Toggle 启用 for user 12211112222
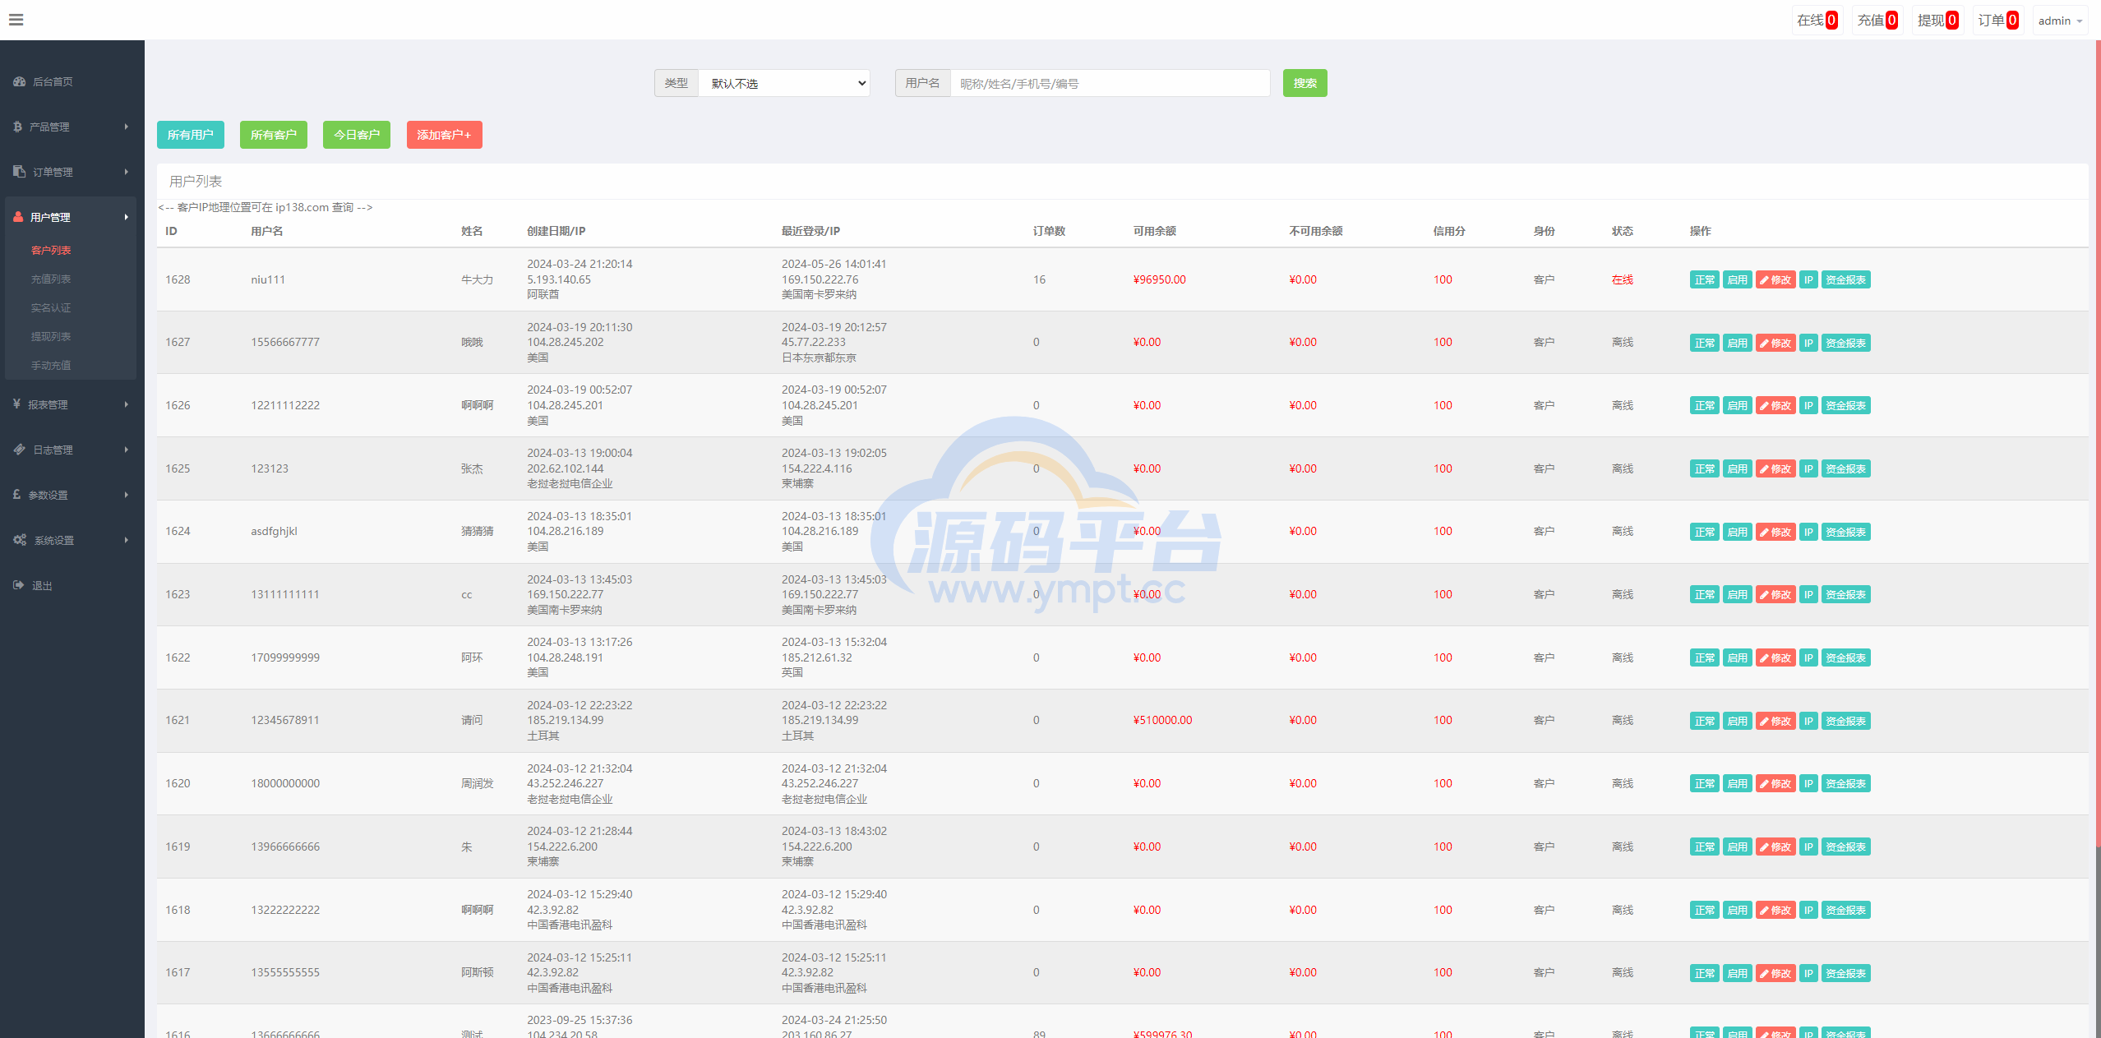Screen dimensions: 2101x1038 (x=1737, y=405)
